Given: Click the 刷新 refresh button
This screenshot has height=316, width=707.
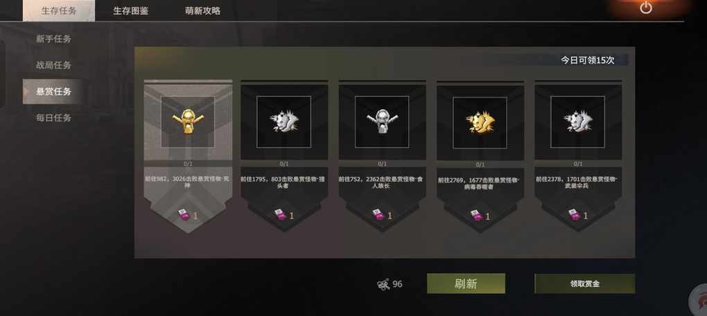Looking at the screenshot, I should (x=466, y=284).
